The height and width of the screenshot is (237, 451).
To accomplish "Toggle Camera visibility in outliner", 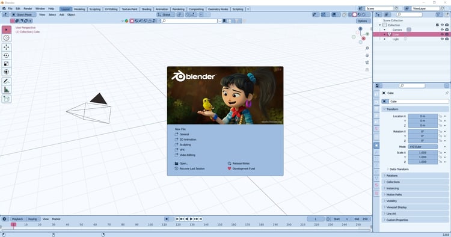I will click(x=442, y=29).
